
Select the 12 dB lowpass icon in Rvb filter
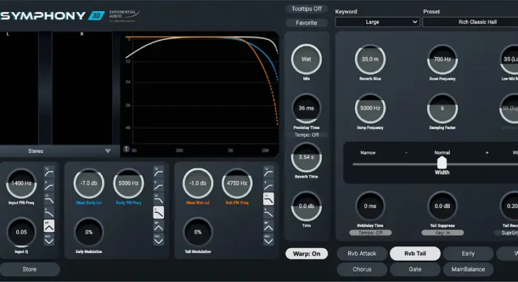tap(269, 198)
